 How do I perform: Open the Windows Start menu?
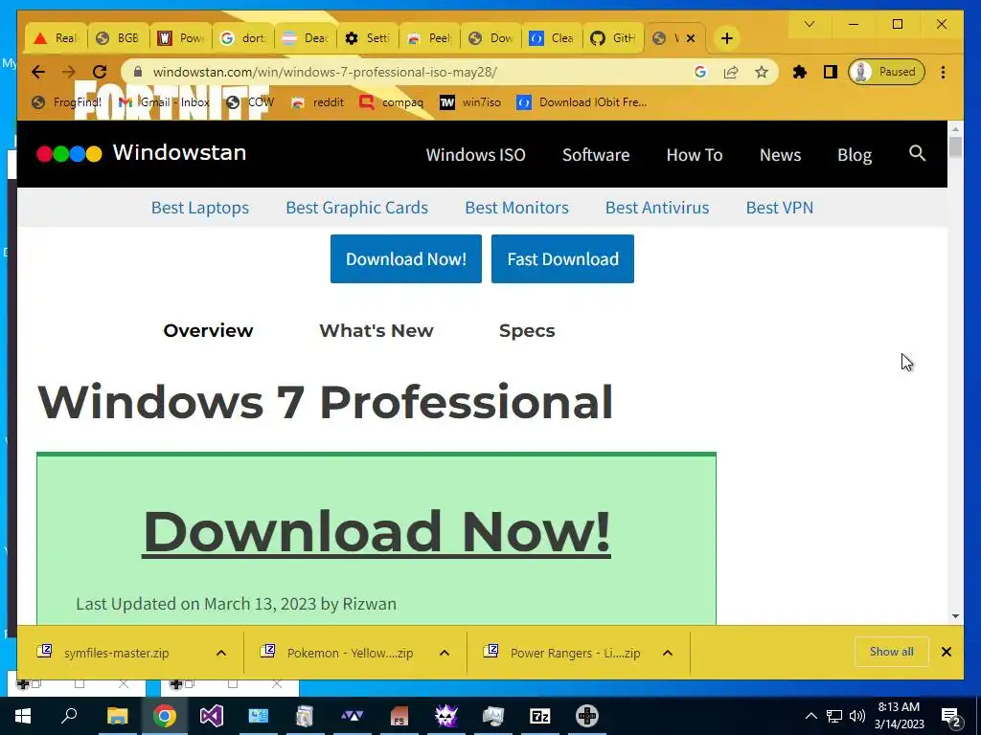(23, 716)
